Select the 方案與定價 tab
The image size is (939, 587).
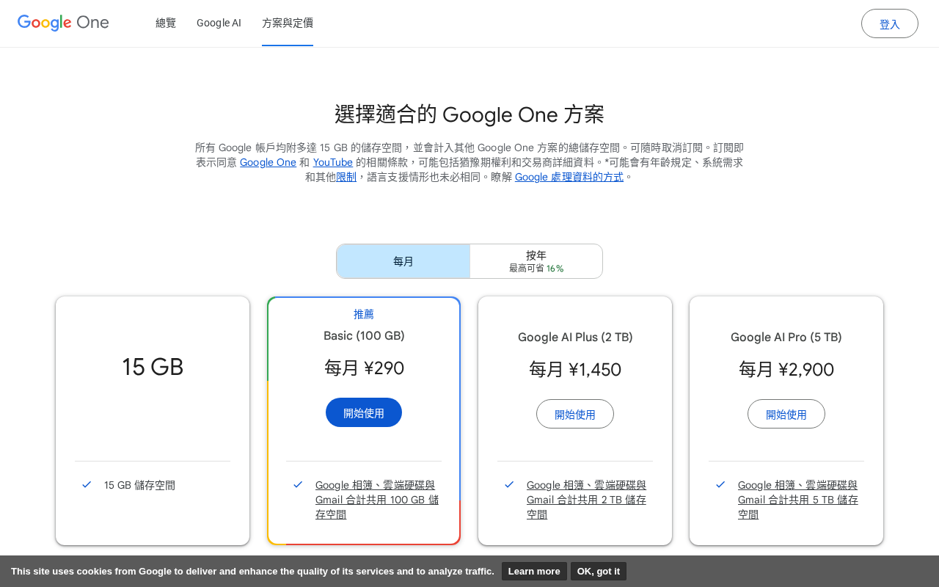[x=288, y=23]
